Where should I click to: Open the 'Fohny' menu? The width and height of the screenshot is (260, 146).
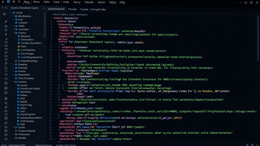coord(77,2)
